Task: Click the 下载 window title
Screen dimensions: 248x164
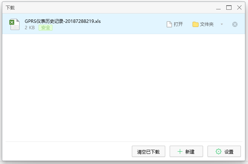Action: 10,7
